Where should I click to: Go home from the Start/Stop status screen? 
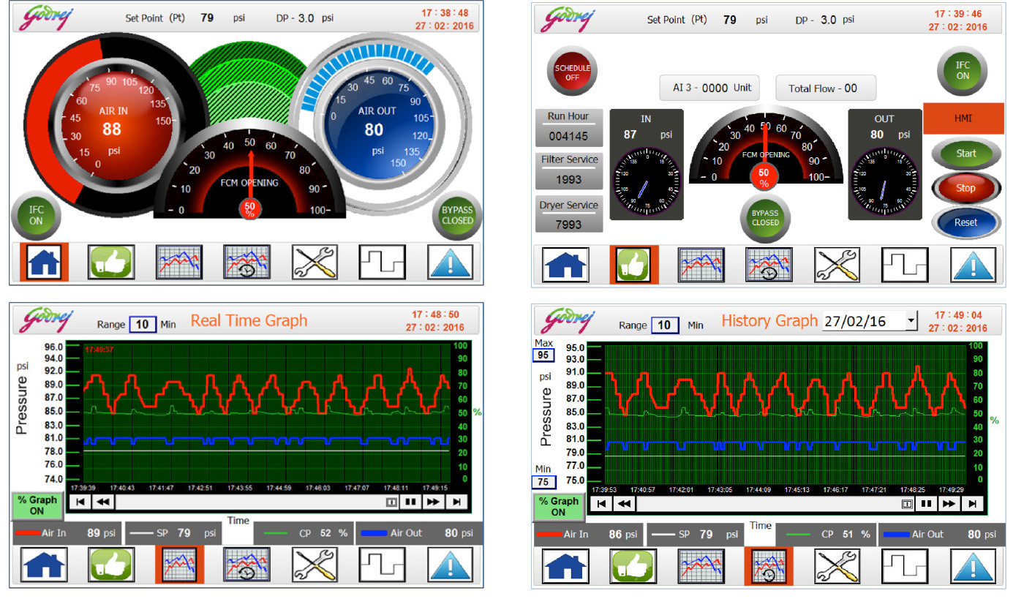click(x=565, y=265)
